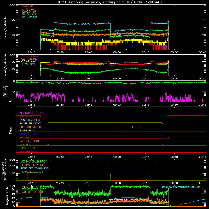Click the REAR_DEC_CHAN/128 legend entry

(34, 168)
